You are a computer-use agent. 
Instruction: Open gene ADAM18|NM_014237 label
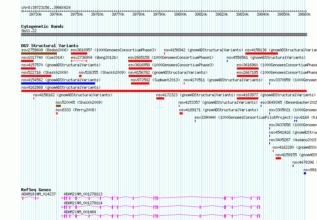pyautogui.click(x=38, y=194)
